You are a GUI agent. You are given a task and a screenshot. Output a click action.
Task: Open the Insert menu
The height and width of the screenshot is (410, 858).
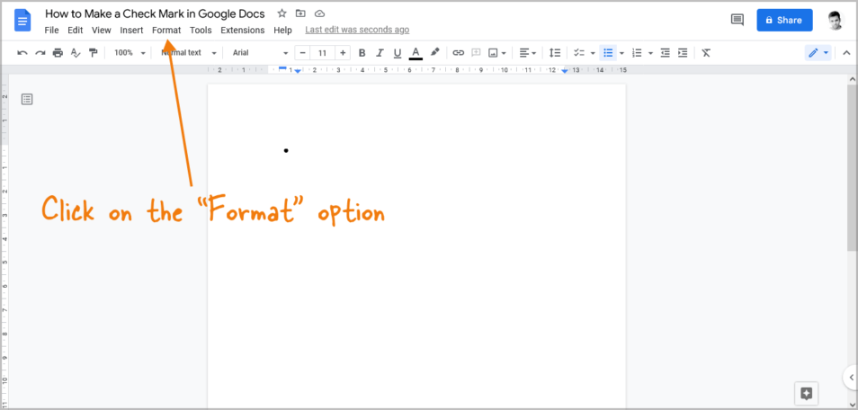click(x=132, y=30)
